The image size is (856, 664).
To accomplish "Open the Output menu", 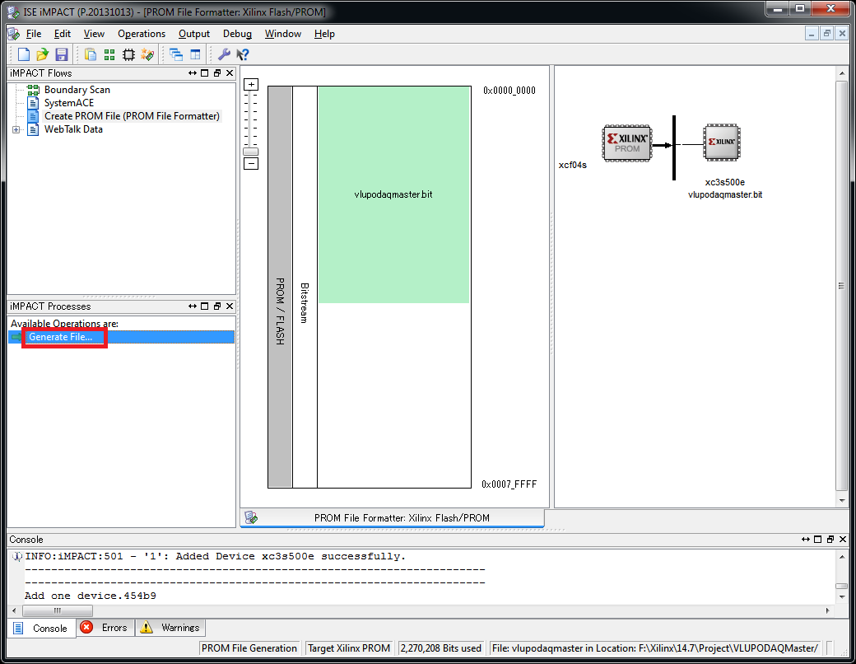I will pyautogui.click(x=193, y=34).
